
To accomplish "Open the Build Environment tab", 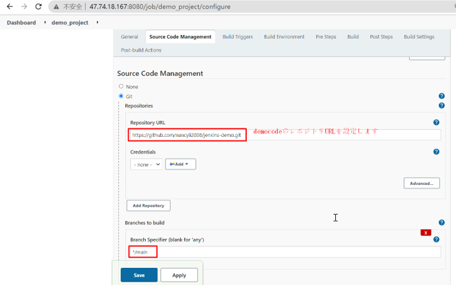I will click(x=284, y=37).
